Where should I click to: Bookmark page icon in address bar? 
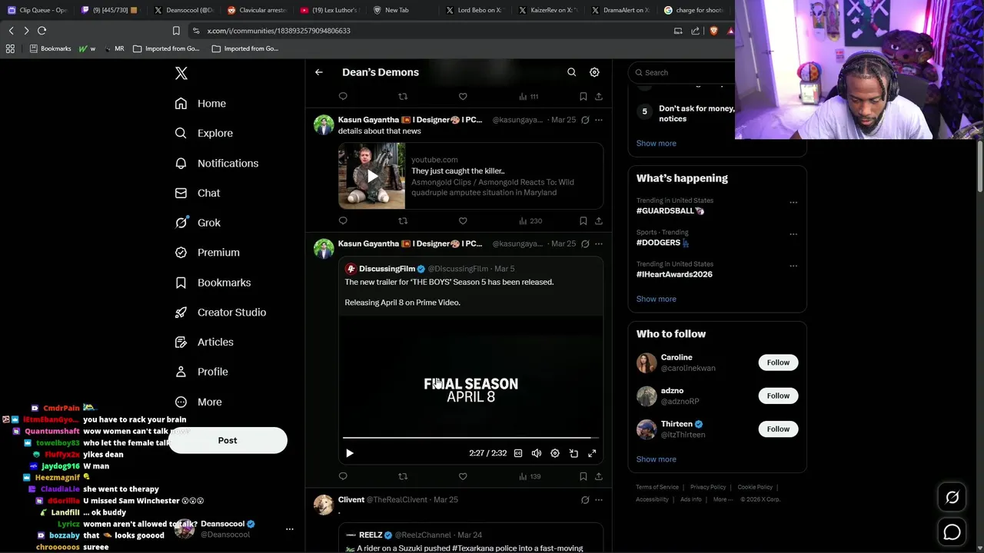(176, 31)
